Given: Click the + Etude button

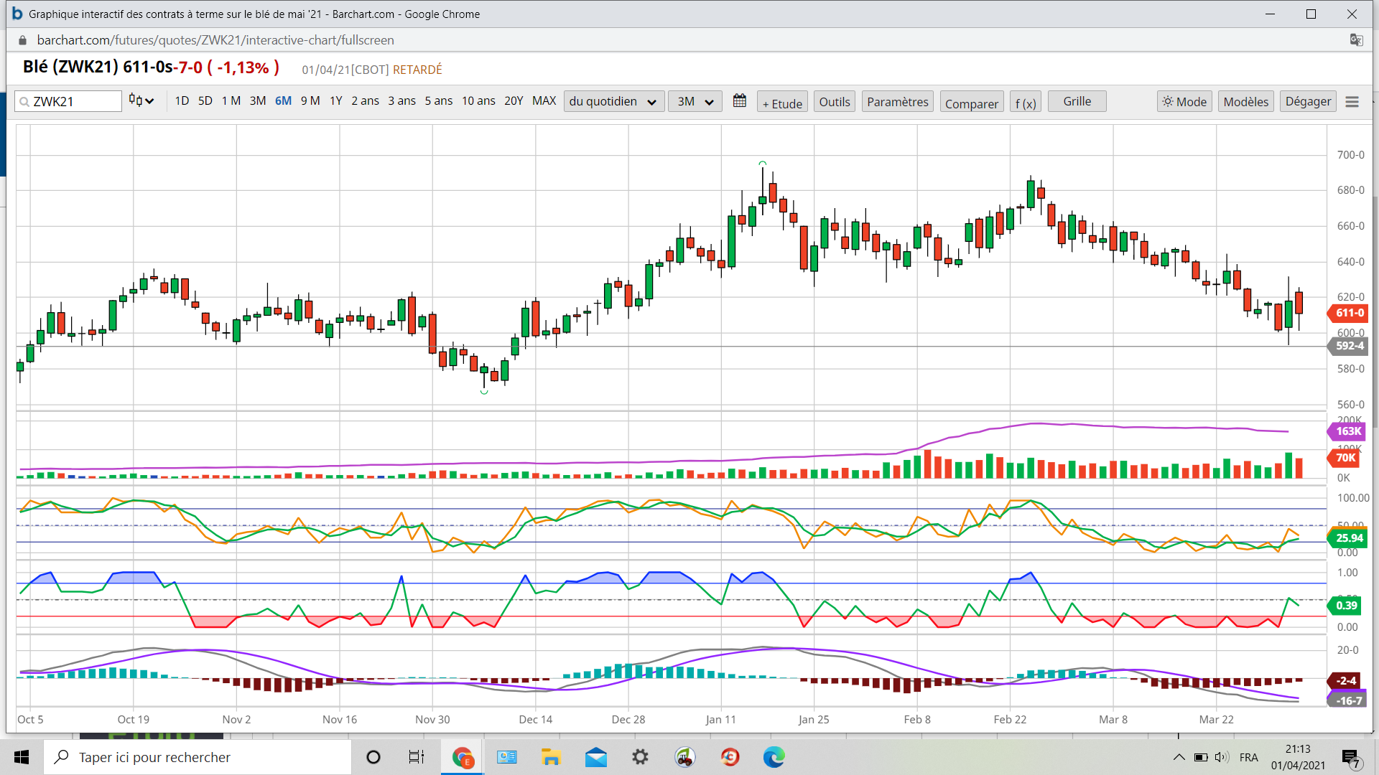Looking at the screenshot, I should coord(782,103).
